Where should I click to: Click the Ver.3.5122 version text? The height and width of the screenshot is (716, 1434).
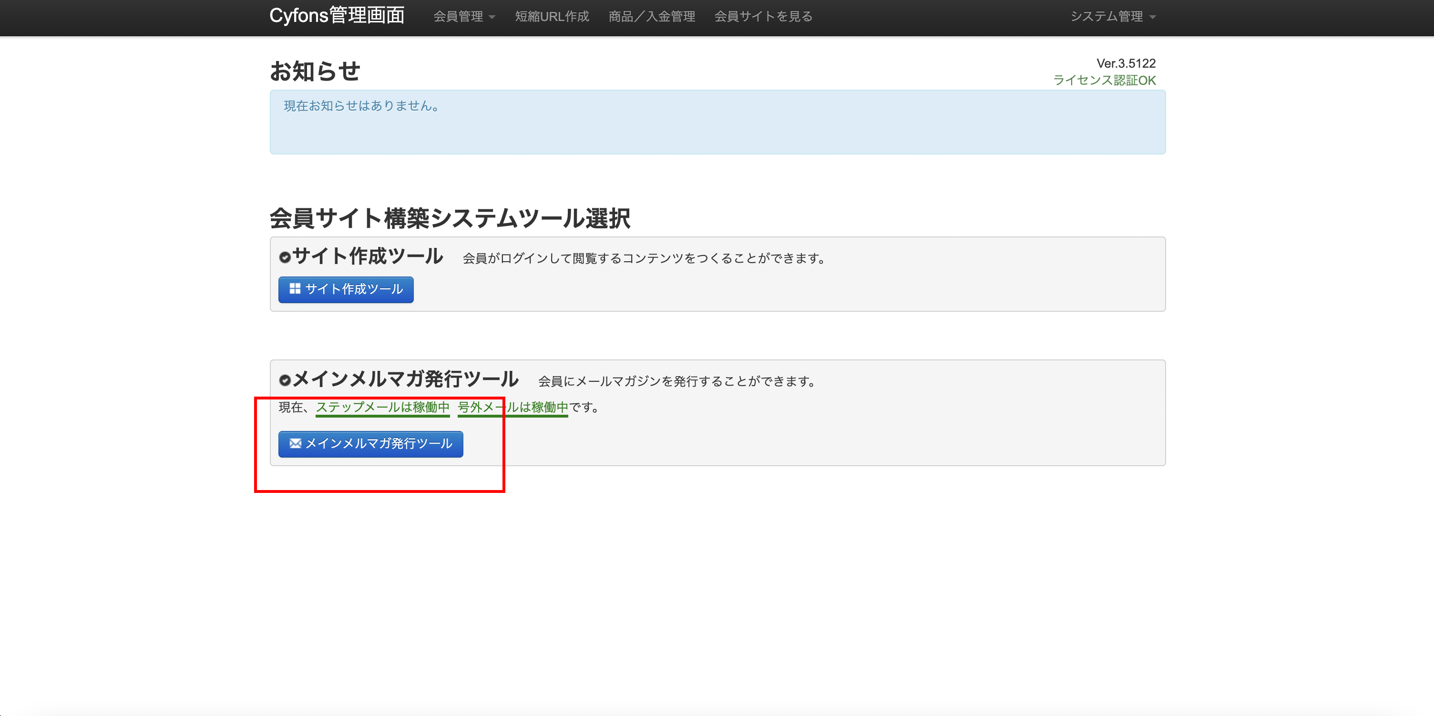(x=1126, y=63)
